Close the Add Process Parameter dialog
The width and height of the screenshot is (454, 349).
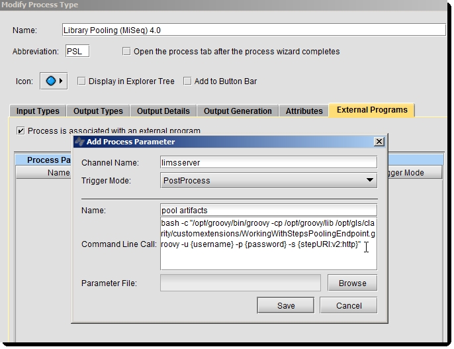[x=379, y=142]
